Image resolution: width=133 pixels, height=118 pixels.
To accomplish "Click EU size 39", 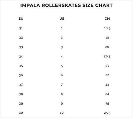I will (21, 104).
